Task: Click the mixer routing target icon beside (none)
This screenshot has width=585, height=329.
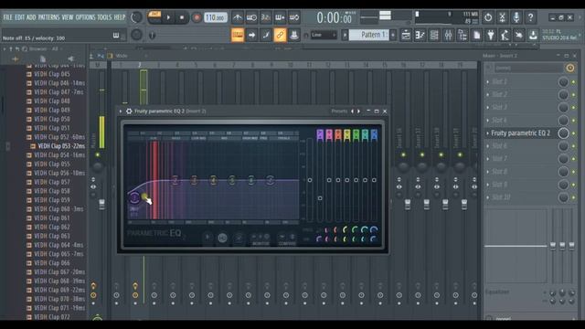Action: click(x=570, y=68)
